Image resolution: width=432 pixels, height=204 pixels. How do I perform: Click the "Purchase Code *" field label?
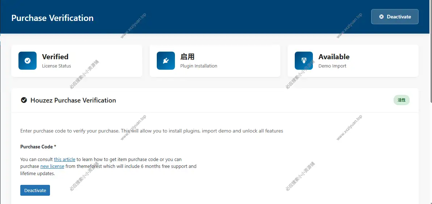click(38, 147)
